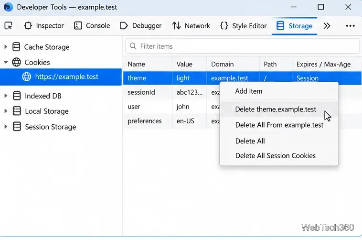This screenshot has height=240, width=362.
Task: Open the three-dot customize menu
Action: [x=350, y=26]
